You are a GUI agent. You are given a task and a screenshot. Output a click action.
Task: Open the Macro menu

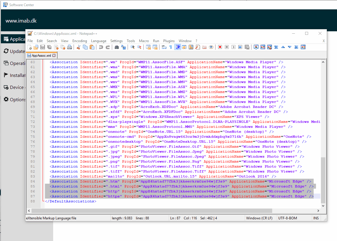click(x=144, y=41)
